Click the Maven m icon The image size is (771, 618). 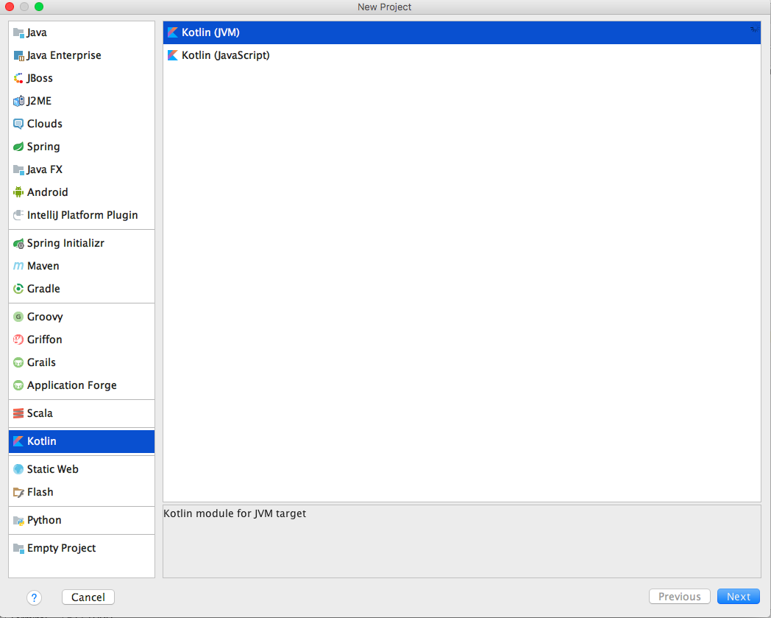click(18, 266)
